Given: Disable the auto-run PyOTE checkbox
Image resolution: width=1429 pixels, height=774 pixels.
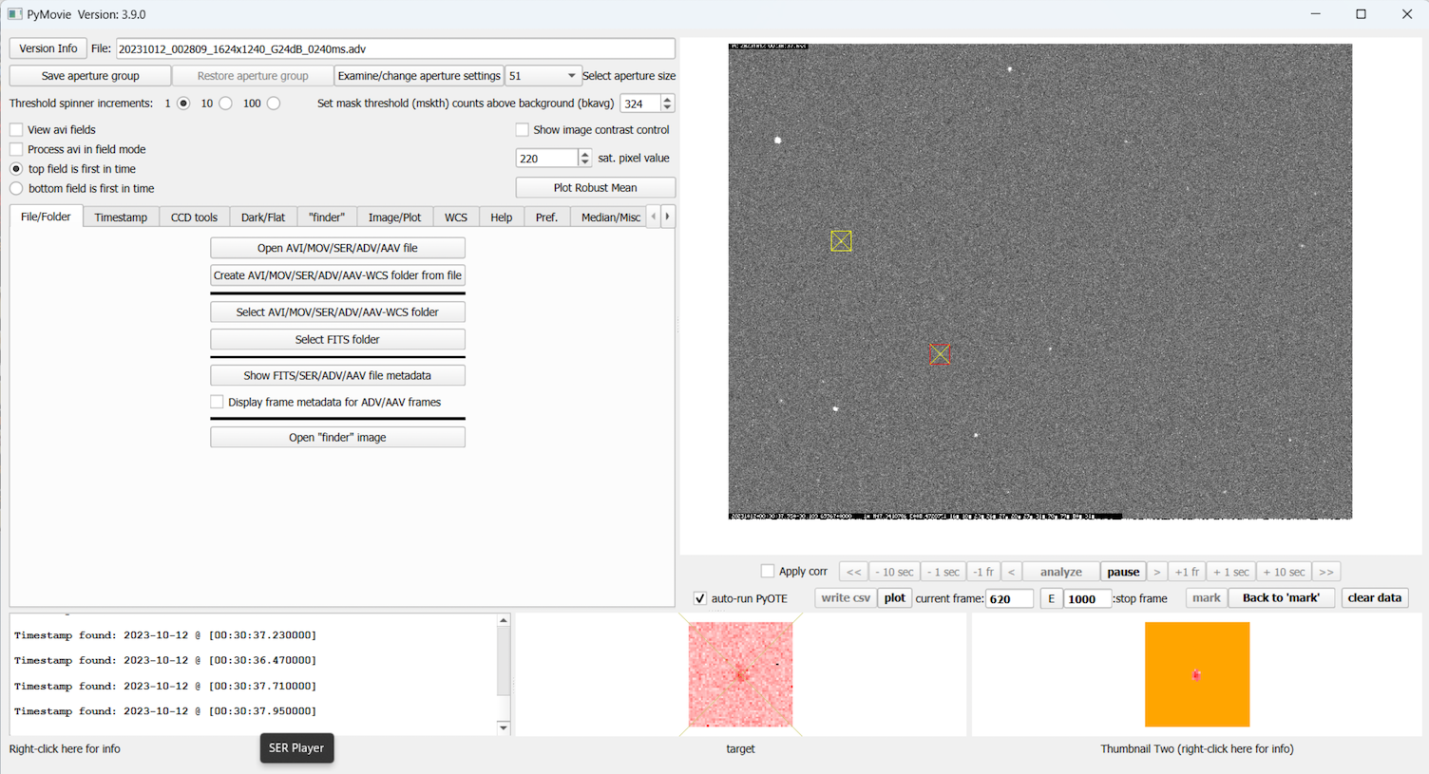Looking at the screenshot, I should (x=700, y=598).
